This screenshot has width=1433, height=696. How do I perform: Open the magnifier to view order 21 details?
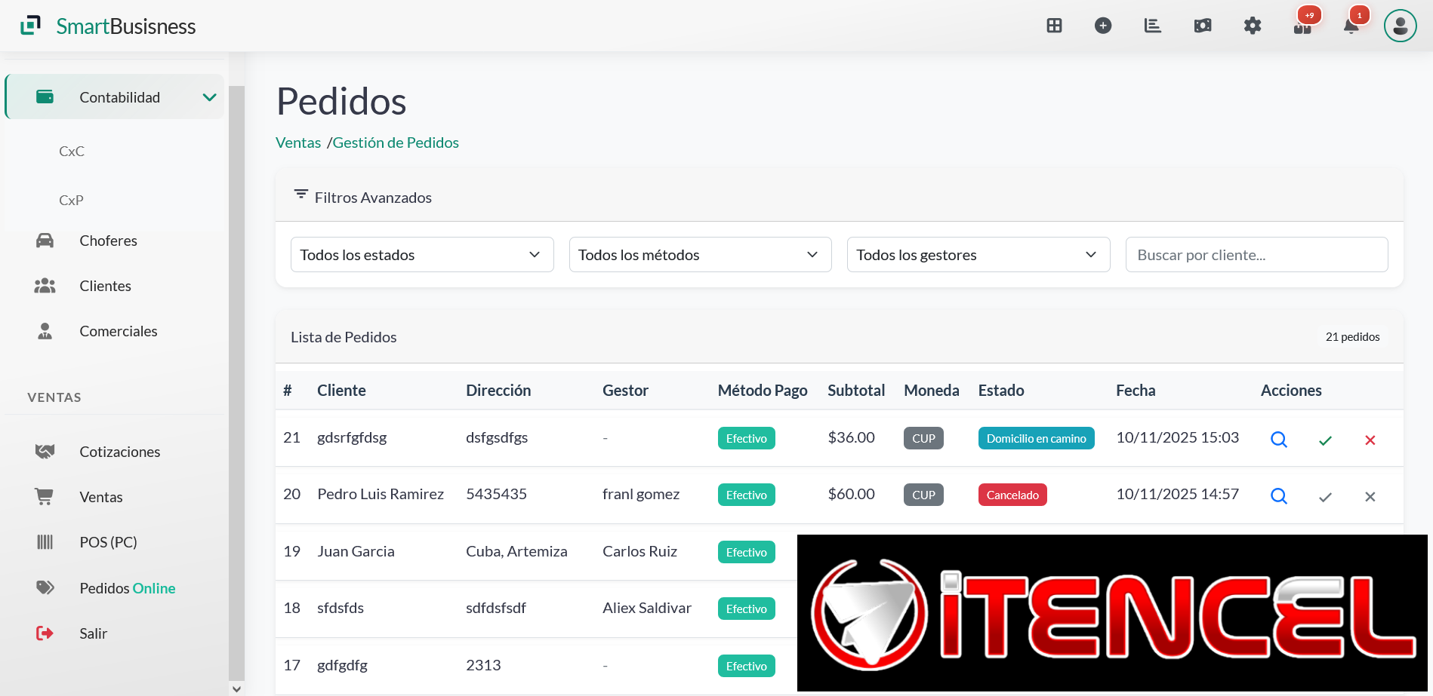point(1278,439)
